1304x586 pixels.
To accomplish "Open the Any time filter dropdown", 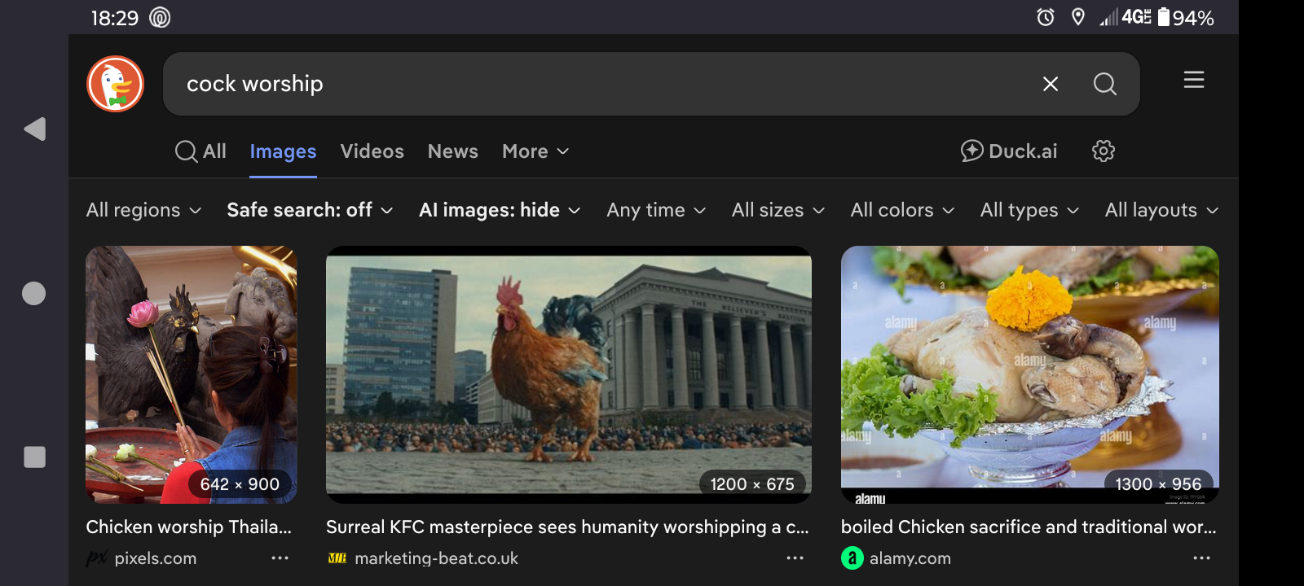I will (x=657, y=210).
